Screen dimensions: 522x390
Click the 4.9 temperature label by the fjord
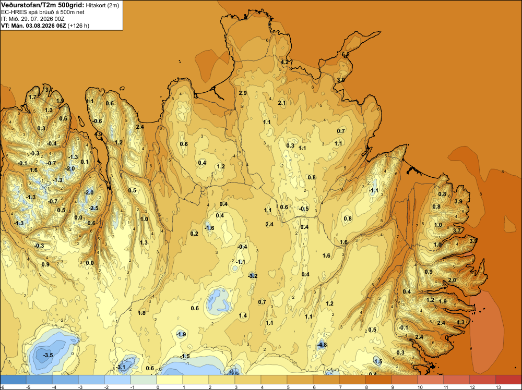coord(98,134)
